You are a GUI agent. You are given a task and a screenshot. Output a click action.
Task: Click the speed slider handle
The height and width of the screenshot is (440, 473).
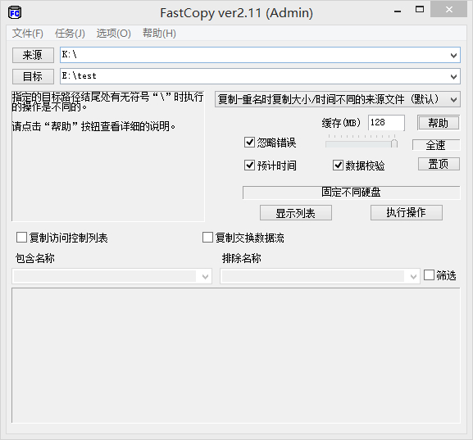[394, 143]
